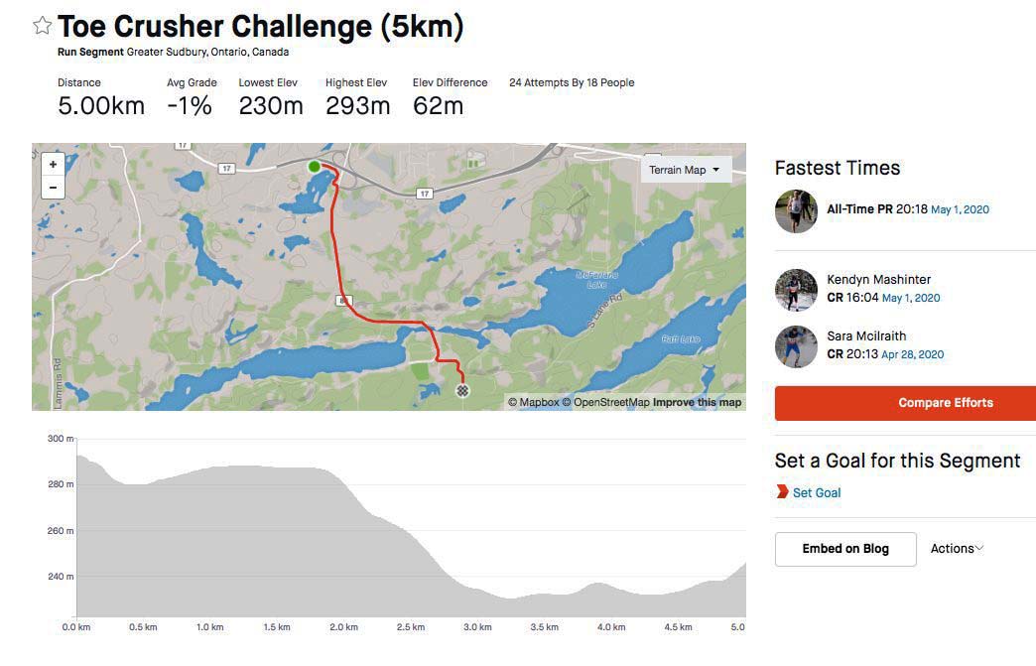
Task: Click the checkered finish marker on map
Action: click(x=462, y=390)
